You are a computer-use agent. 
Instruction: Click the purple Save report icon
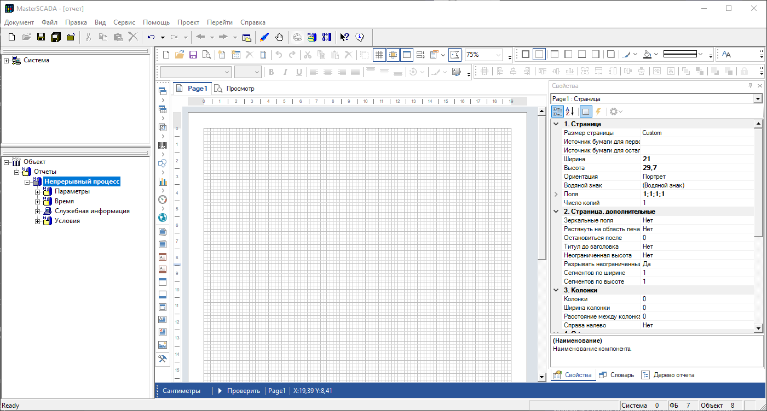pyautogui.click(x=193, y=55)
